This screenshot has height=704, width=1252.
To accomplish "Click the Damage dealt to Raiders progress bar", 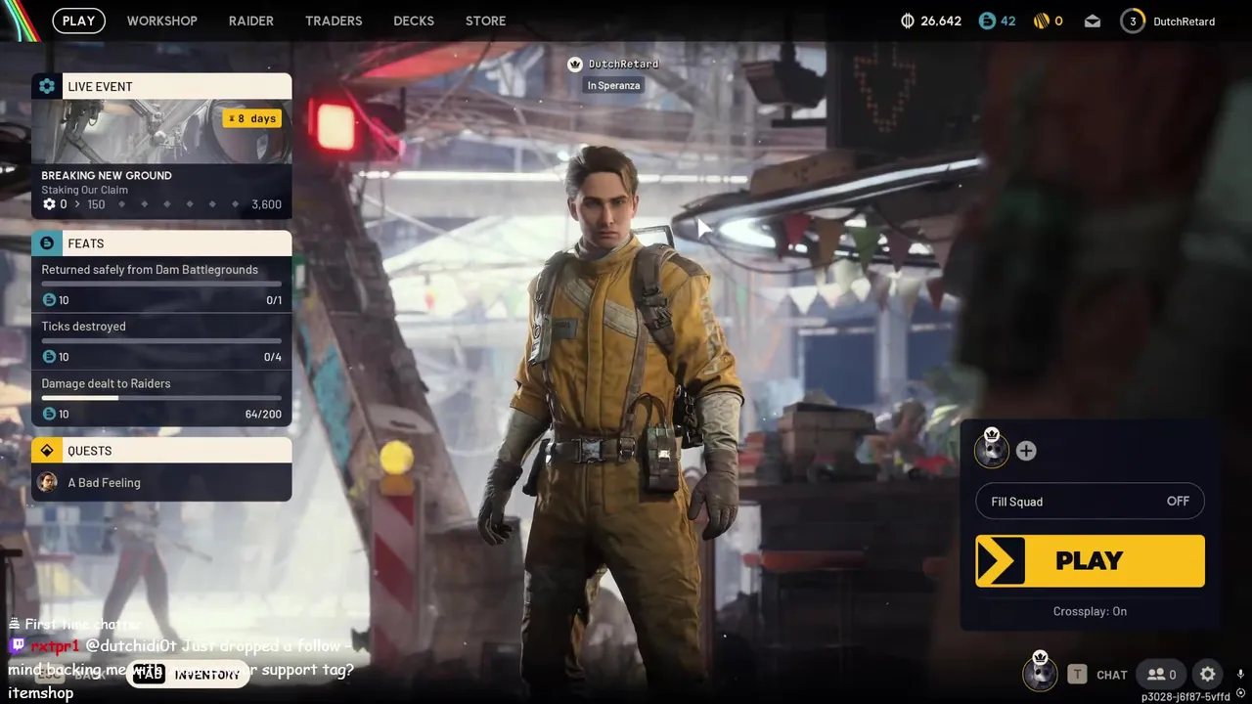I will pos(161,398).
